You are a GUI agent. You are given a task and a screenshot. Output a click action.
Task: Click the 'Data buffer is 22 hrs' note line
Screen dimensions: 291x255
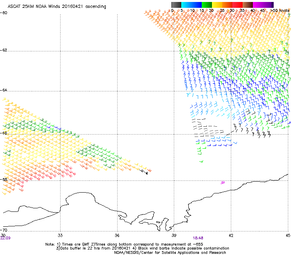142,248
